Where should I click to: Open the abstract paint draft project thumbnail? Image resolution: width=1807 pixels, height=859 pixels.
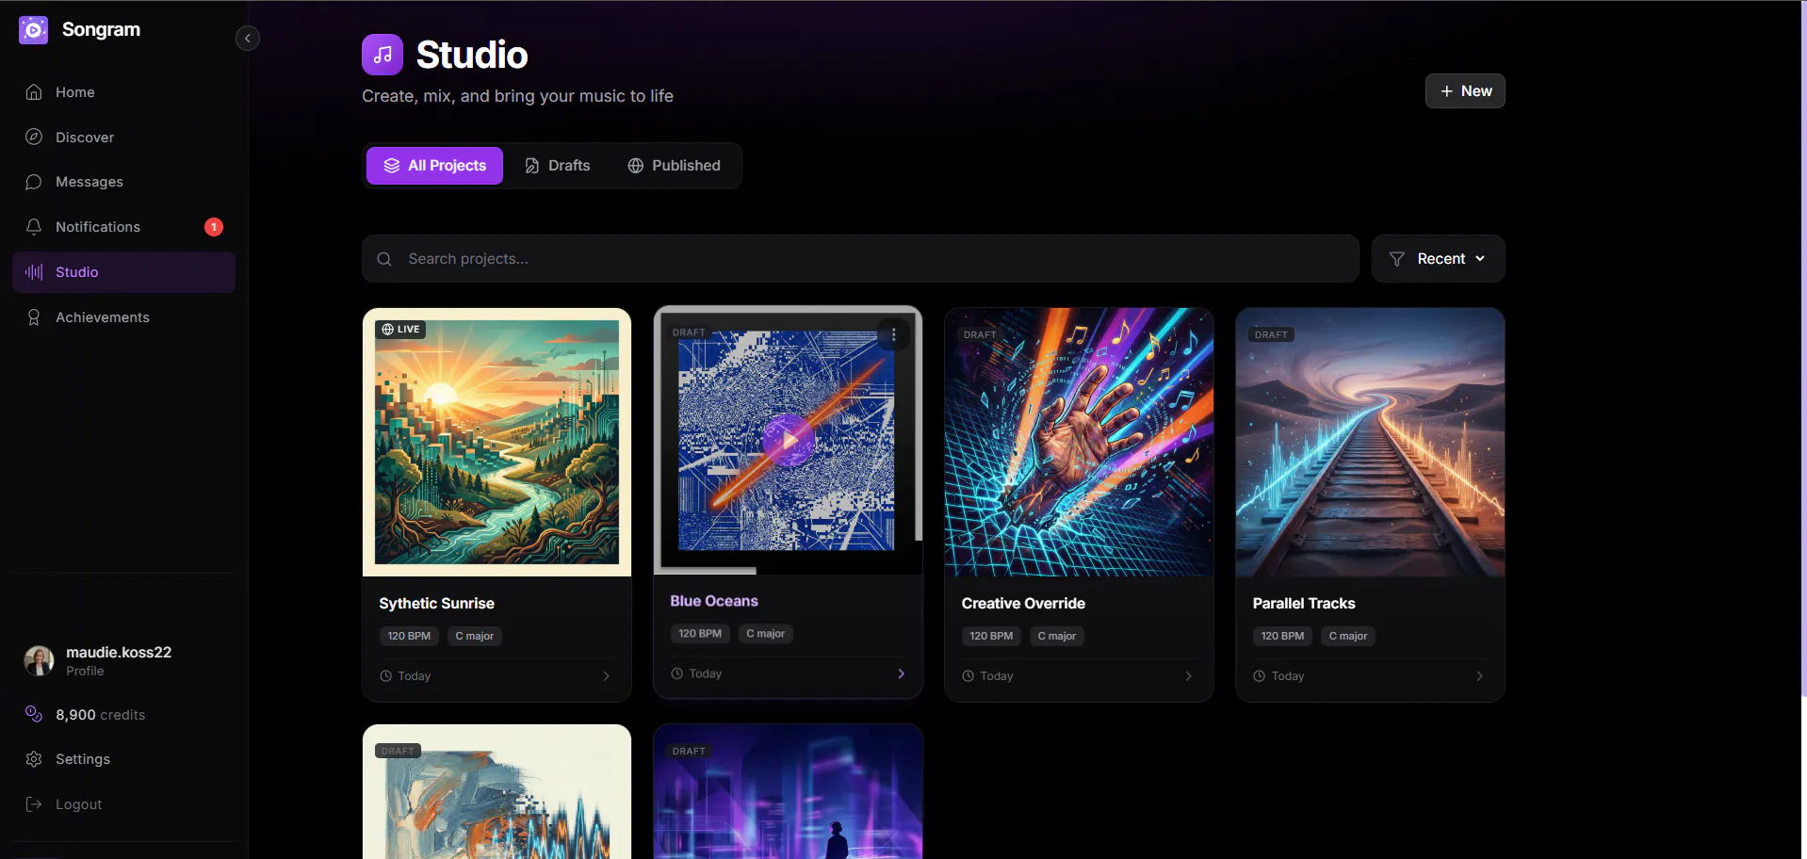coord(497,791)
